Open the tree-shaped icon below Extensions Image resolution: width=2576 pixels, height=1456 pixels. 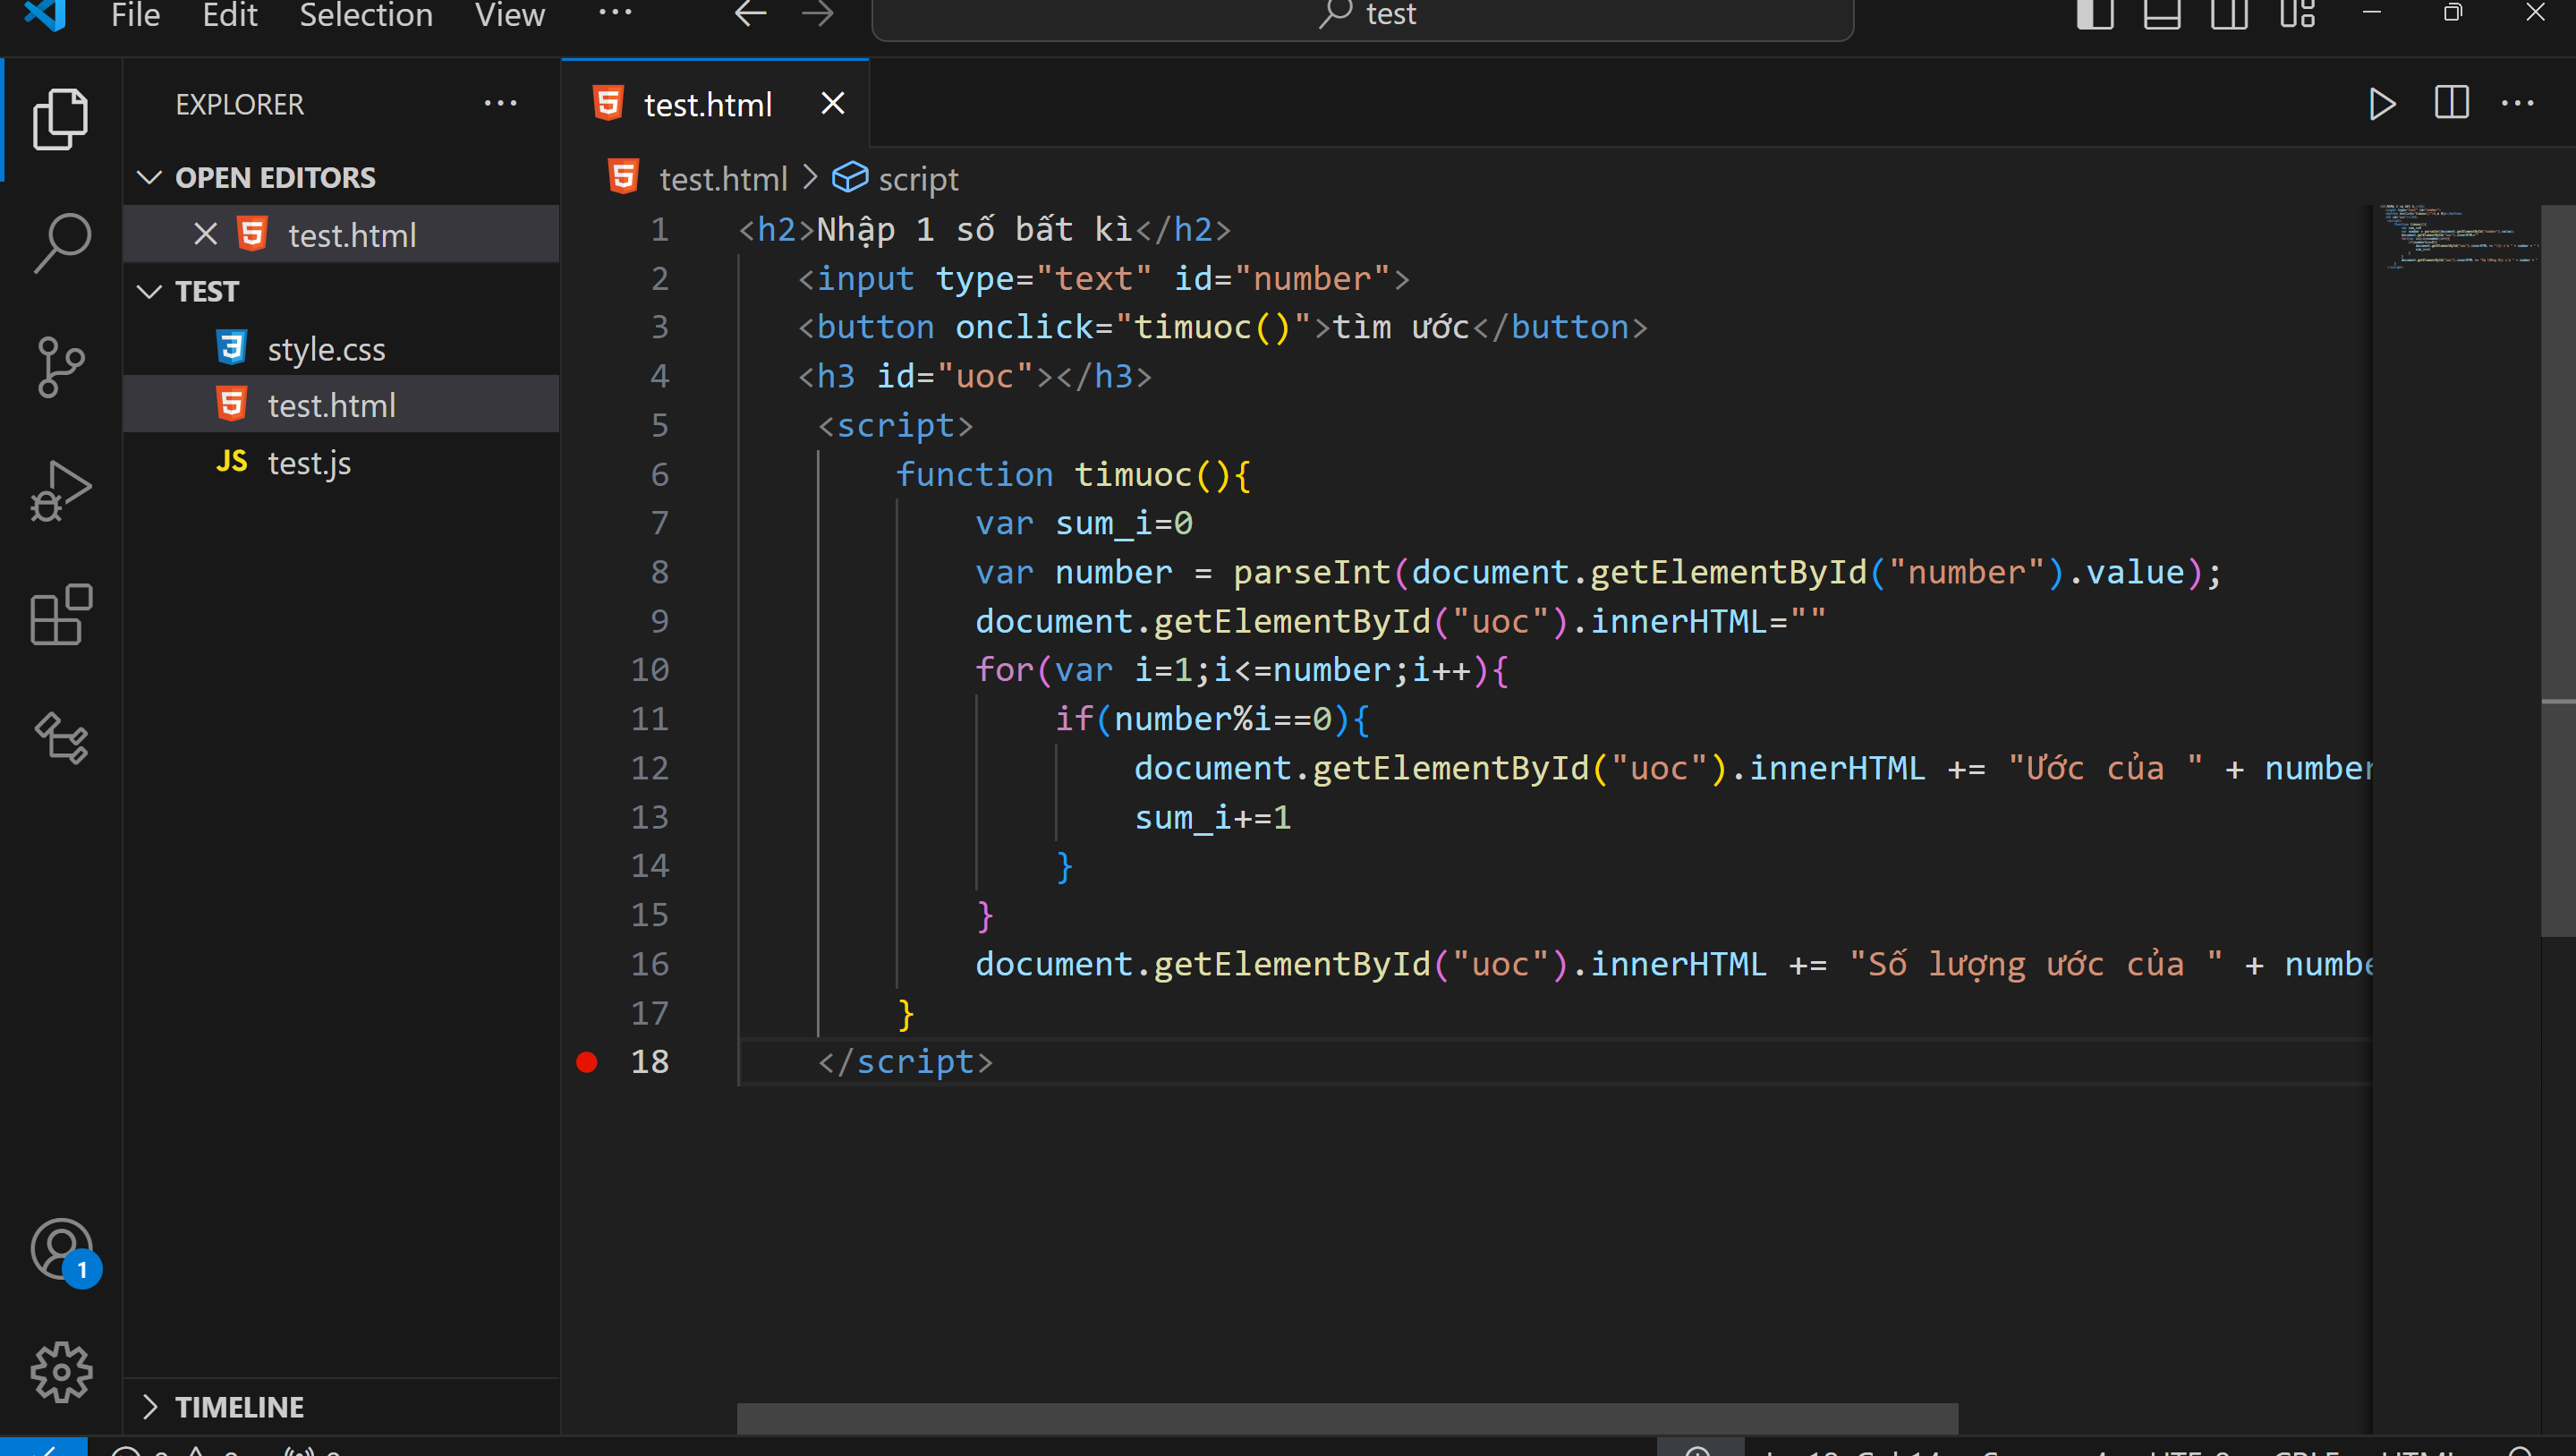coord(61,739)
